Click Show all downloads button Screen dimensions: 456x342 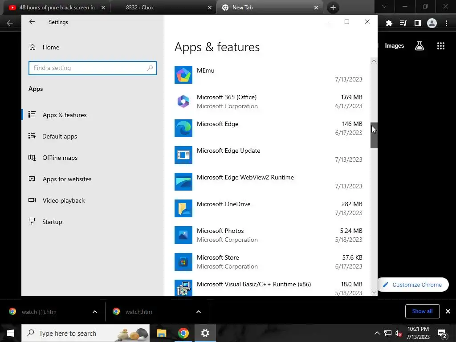coord(422,311)
